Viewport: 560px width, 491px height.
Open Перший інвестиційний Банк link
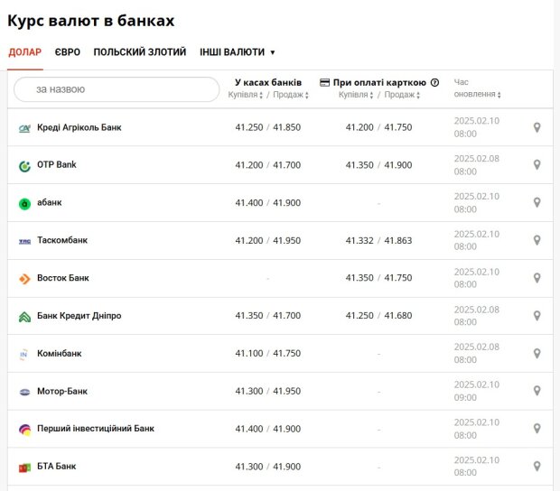(96, 428)
